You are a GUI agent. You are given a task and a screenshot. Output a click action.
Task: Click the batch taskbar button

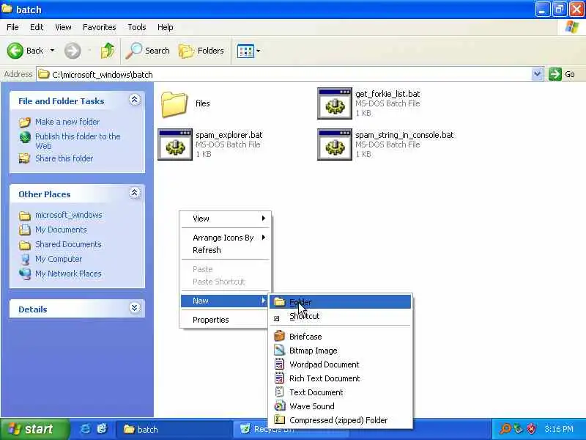tap(174, 430)
